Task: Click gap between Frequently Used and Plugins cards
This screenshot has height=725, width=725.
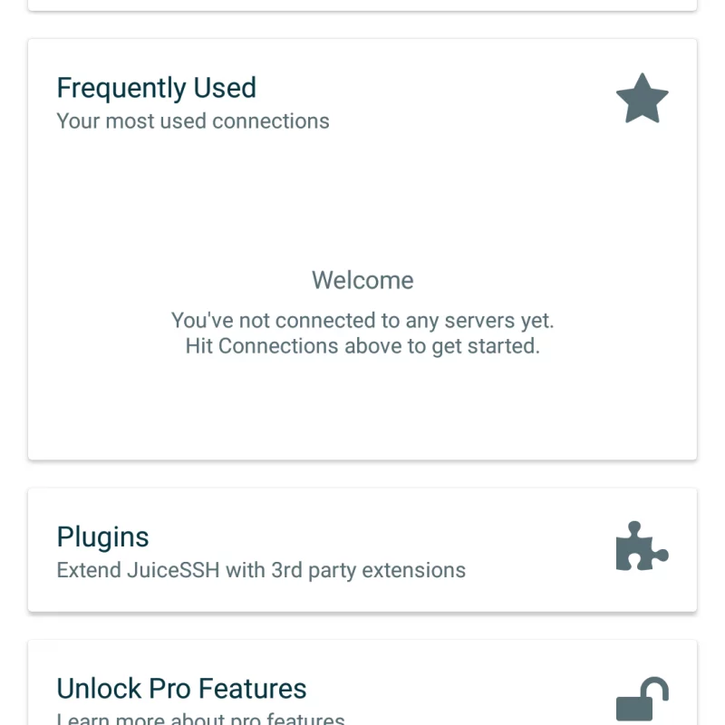Action: [362, 474]
